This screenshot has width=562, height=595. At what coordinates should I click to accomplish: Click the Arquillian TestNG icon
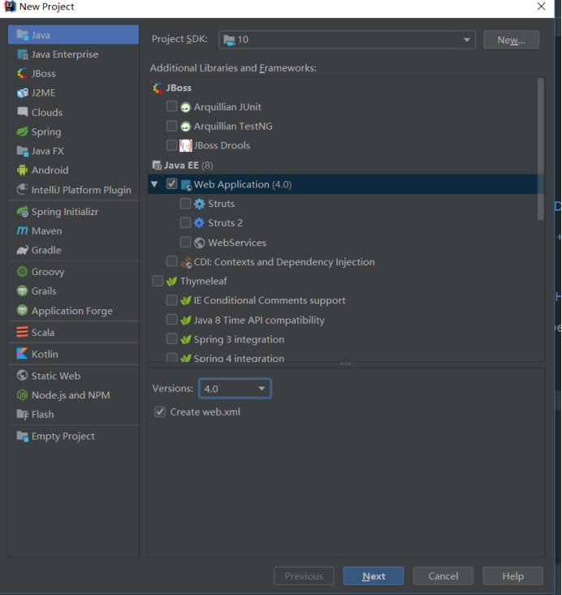point(185,127)
